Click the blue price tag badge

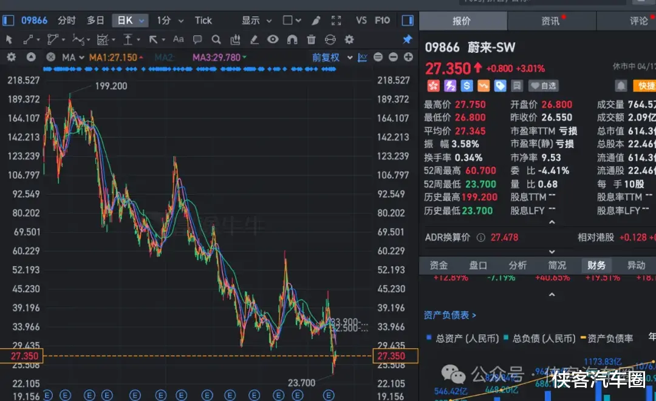(500, 86)
